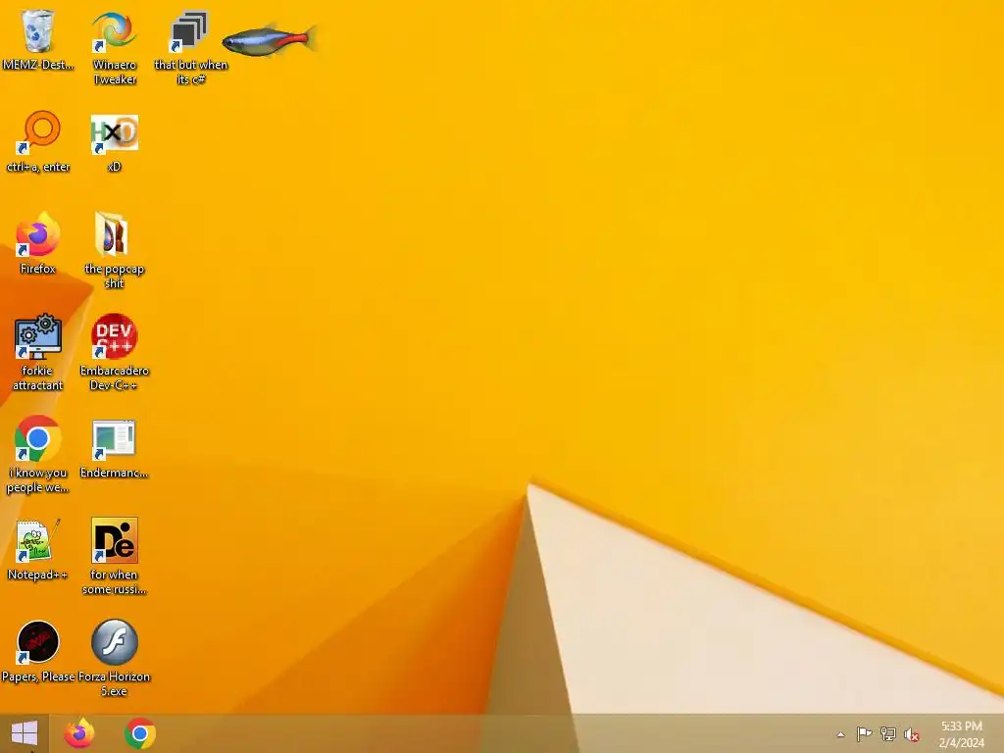Screen dimensions: 1004x753
Task: Open Action Center flag icon
Action: click(x=864, y=733)
